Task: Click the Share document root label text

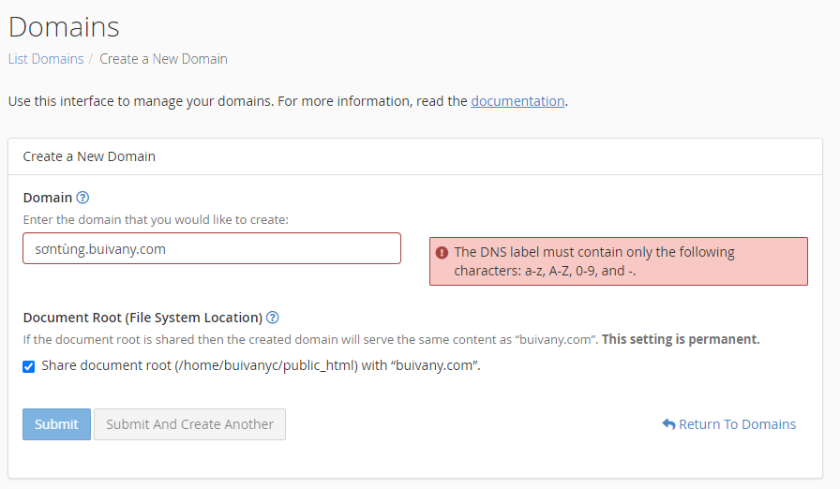Action: (261, 365)
